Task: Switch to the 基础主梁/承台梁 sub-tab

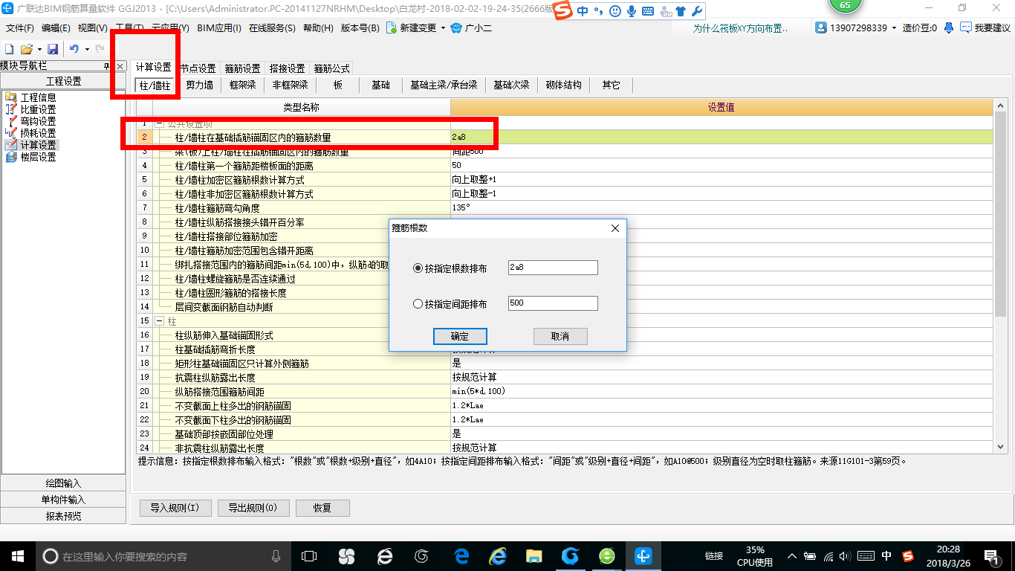Action: [x=444, y=85]
